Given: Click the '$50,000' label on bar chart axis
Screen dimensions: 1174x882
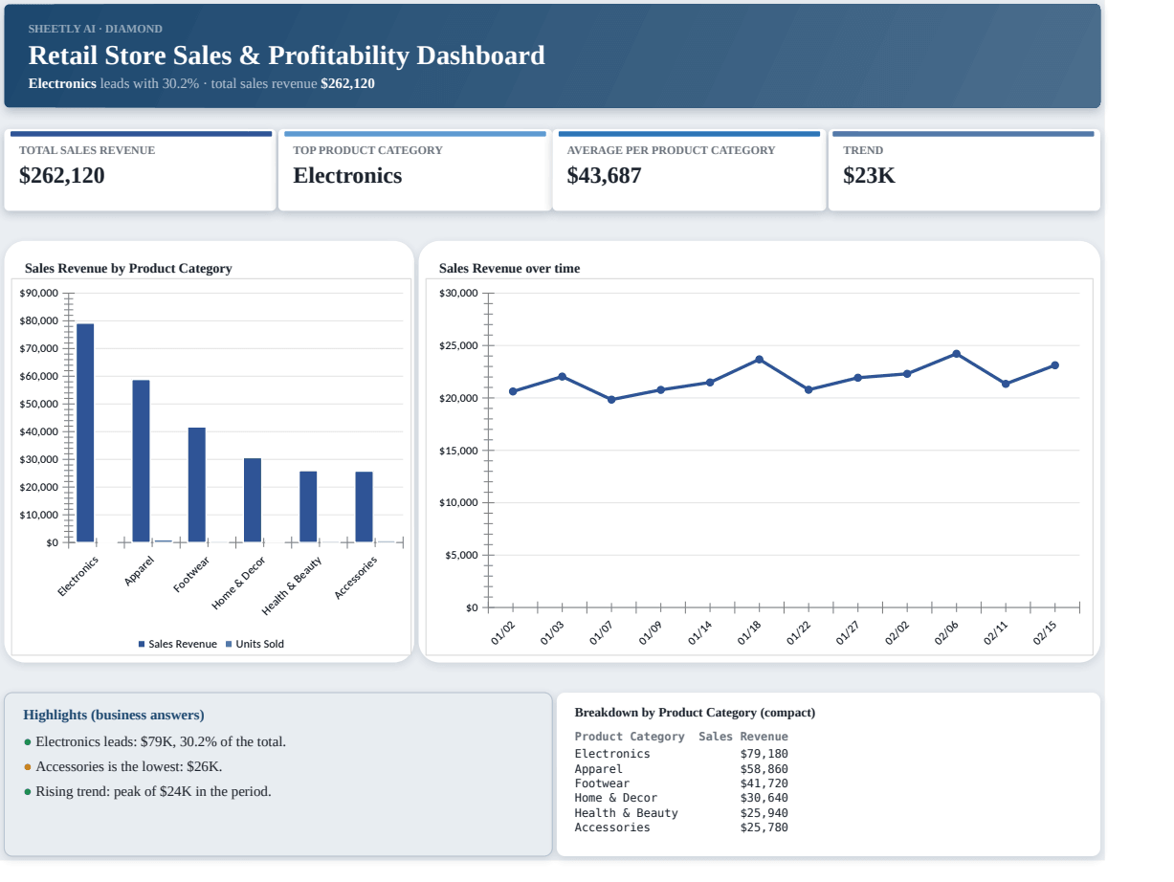Looking at the screenshot, I should pos(39,404).
